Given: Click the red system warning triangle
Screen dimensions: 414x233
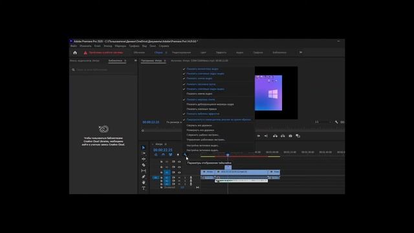Looking at the screenshot, I should [85, 52].
